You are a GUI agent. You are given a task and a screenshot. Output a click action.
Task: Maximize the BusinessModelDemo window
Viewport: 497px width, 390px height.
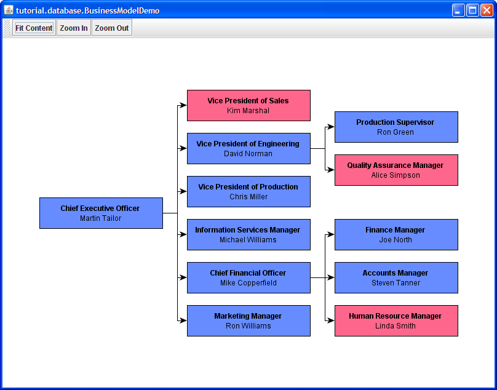click(472, 10)
